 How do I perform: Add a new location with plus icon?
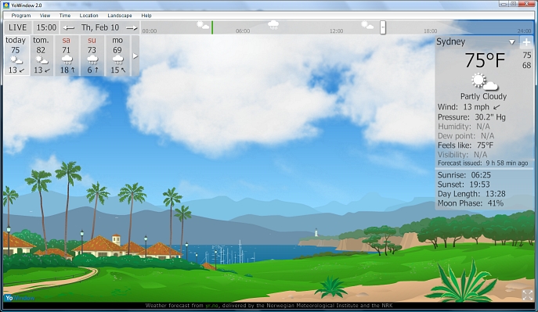526,42
